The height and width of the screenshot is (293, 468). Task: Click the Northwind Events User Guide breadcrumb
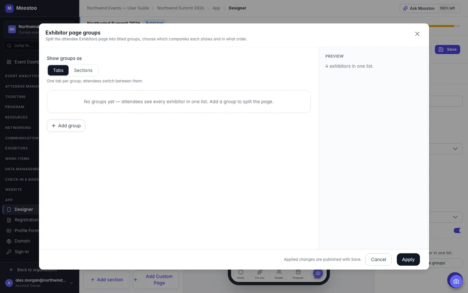118,8
